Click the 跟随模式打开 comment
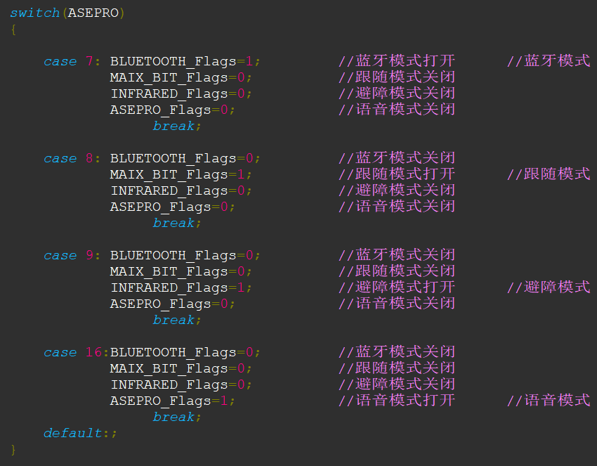Image resolution: width=597 pixels, height=466 pixels. coord(397,174)
